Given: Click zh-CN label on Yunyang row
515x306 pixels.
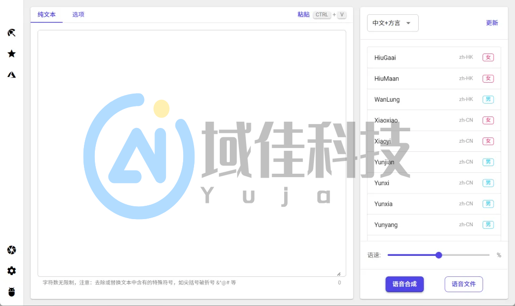Looking at the screenshot, I should point(466,224).
